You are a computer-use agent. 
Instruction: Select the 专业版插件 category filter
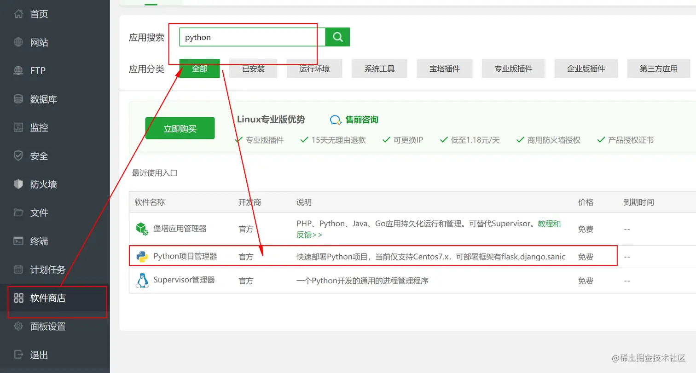tap(513, 69)
